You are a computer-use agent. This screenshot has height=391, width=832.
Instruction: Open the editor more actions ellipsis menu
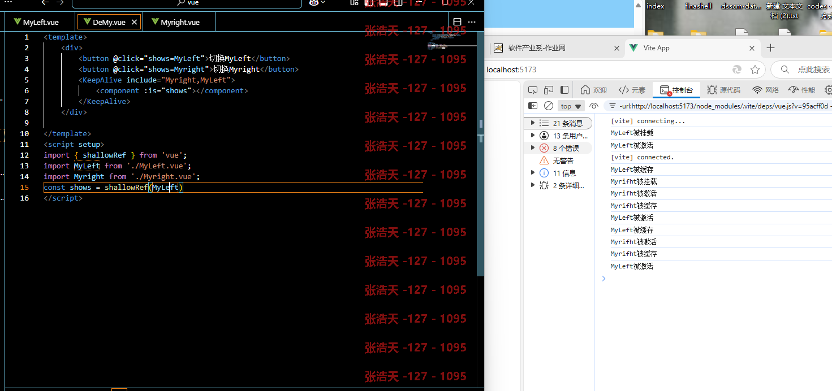coord(472,22)
